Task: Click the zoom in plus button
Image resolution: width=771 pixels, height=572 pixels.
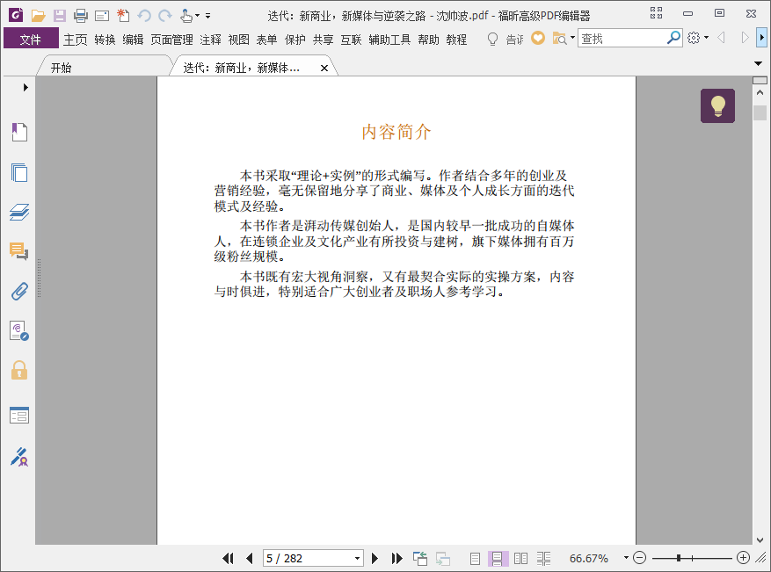Action: (x=743, y=558)
